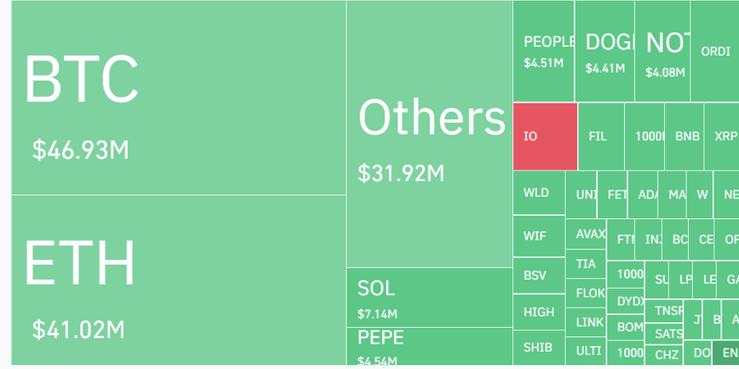Open the TIA tile

pyautogui.click(x=586, y=264)
